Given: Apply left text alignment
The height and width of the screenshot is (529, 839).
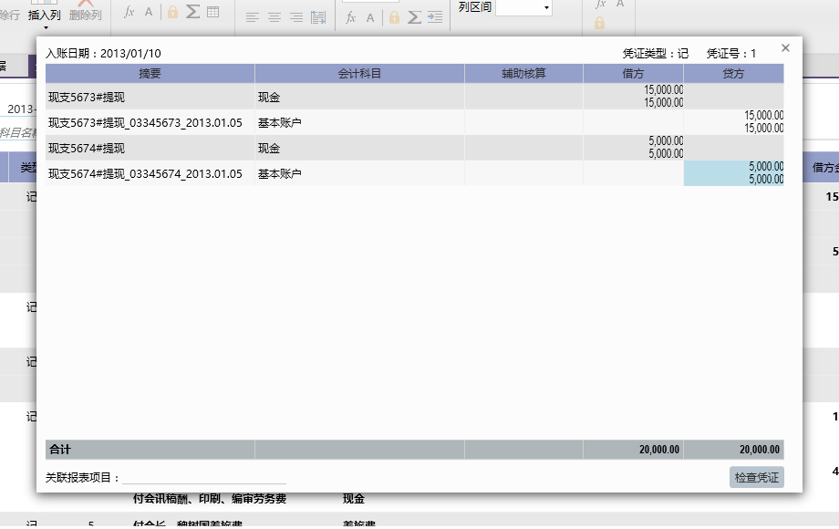Looking at the screenshot, I should click(x=253, y=17).
